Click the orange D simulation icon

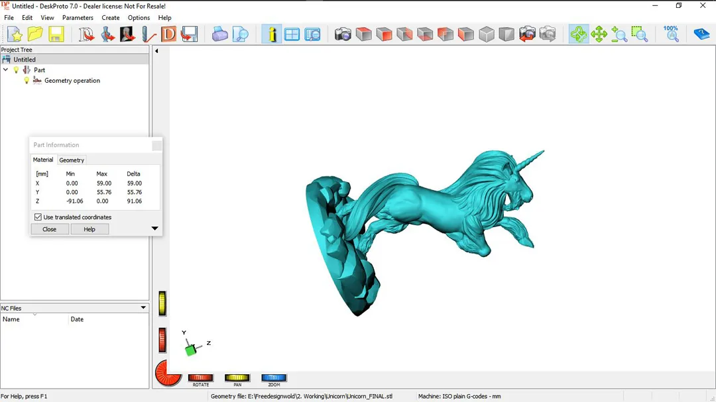tap(168, 34)
